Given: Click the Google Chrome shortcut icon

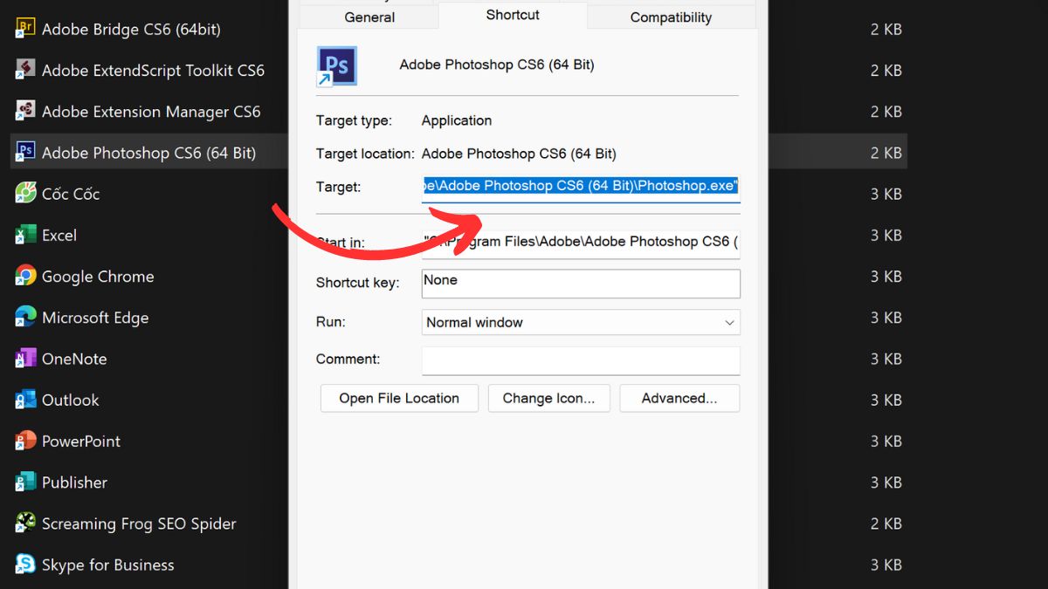Looking at the screenshot, I should 25,276.
